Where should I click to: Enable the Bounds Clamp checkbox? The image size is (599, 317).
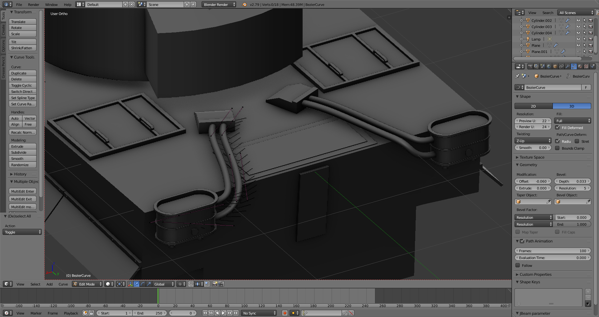pyautogui.click(x=558, y=148)
